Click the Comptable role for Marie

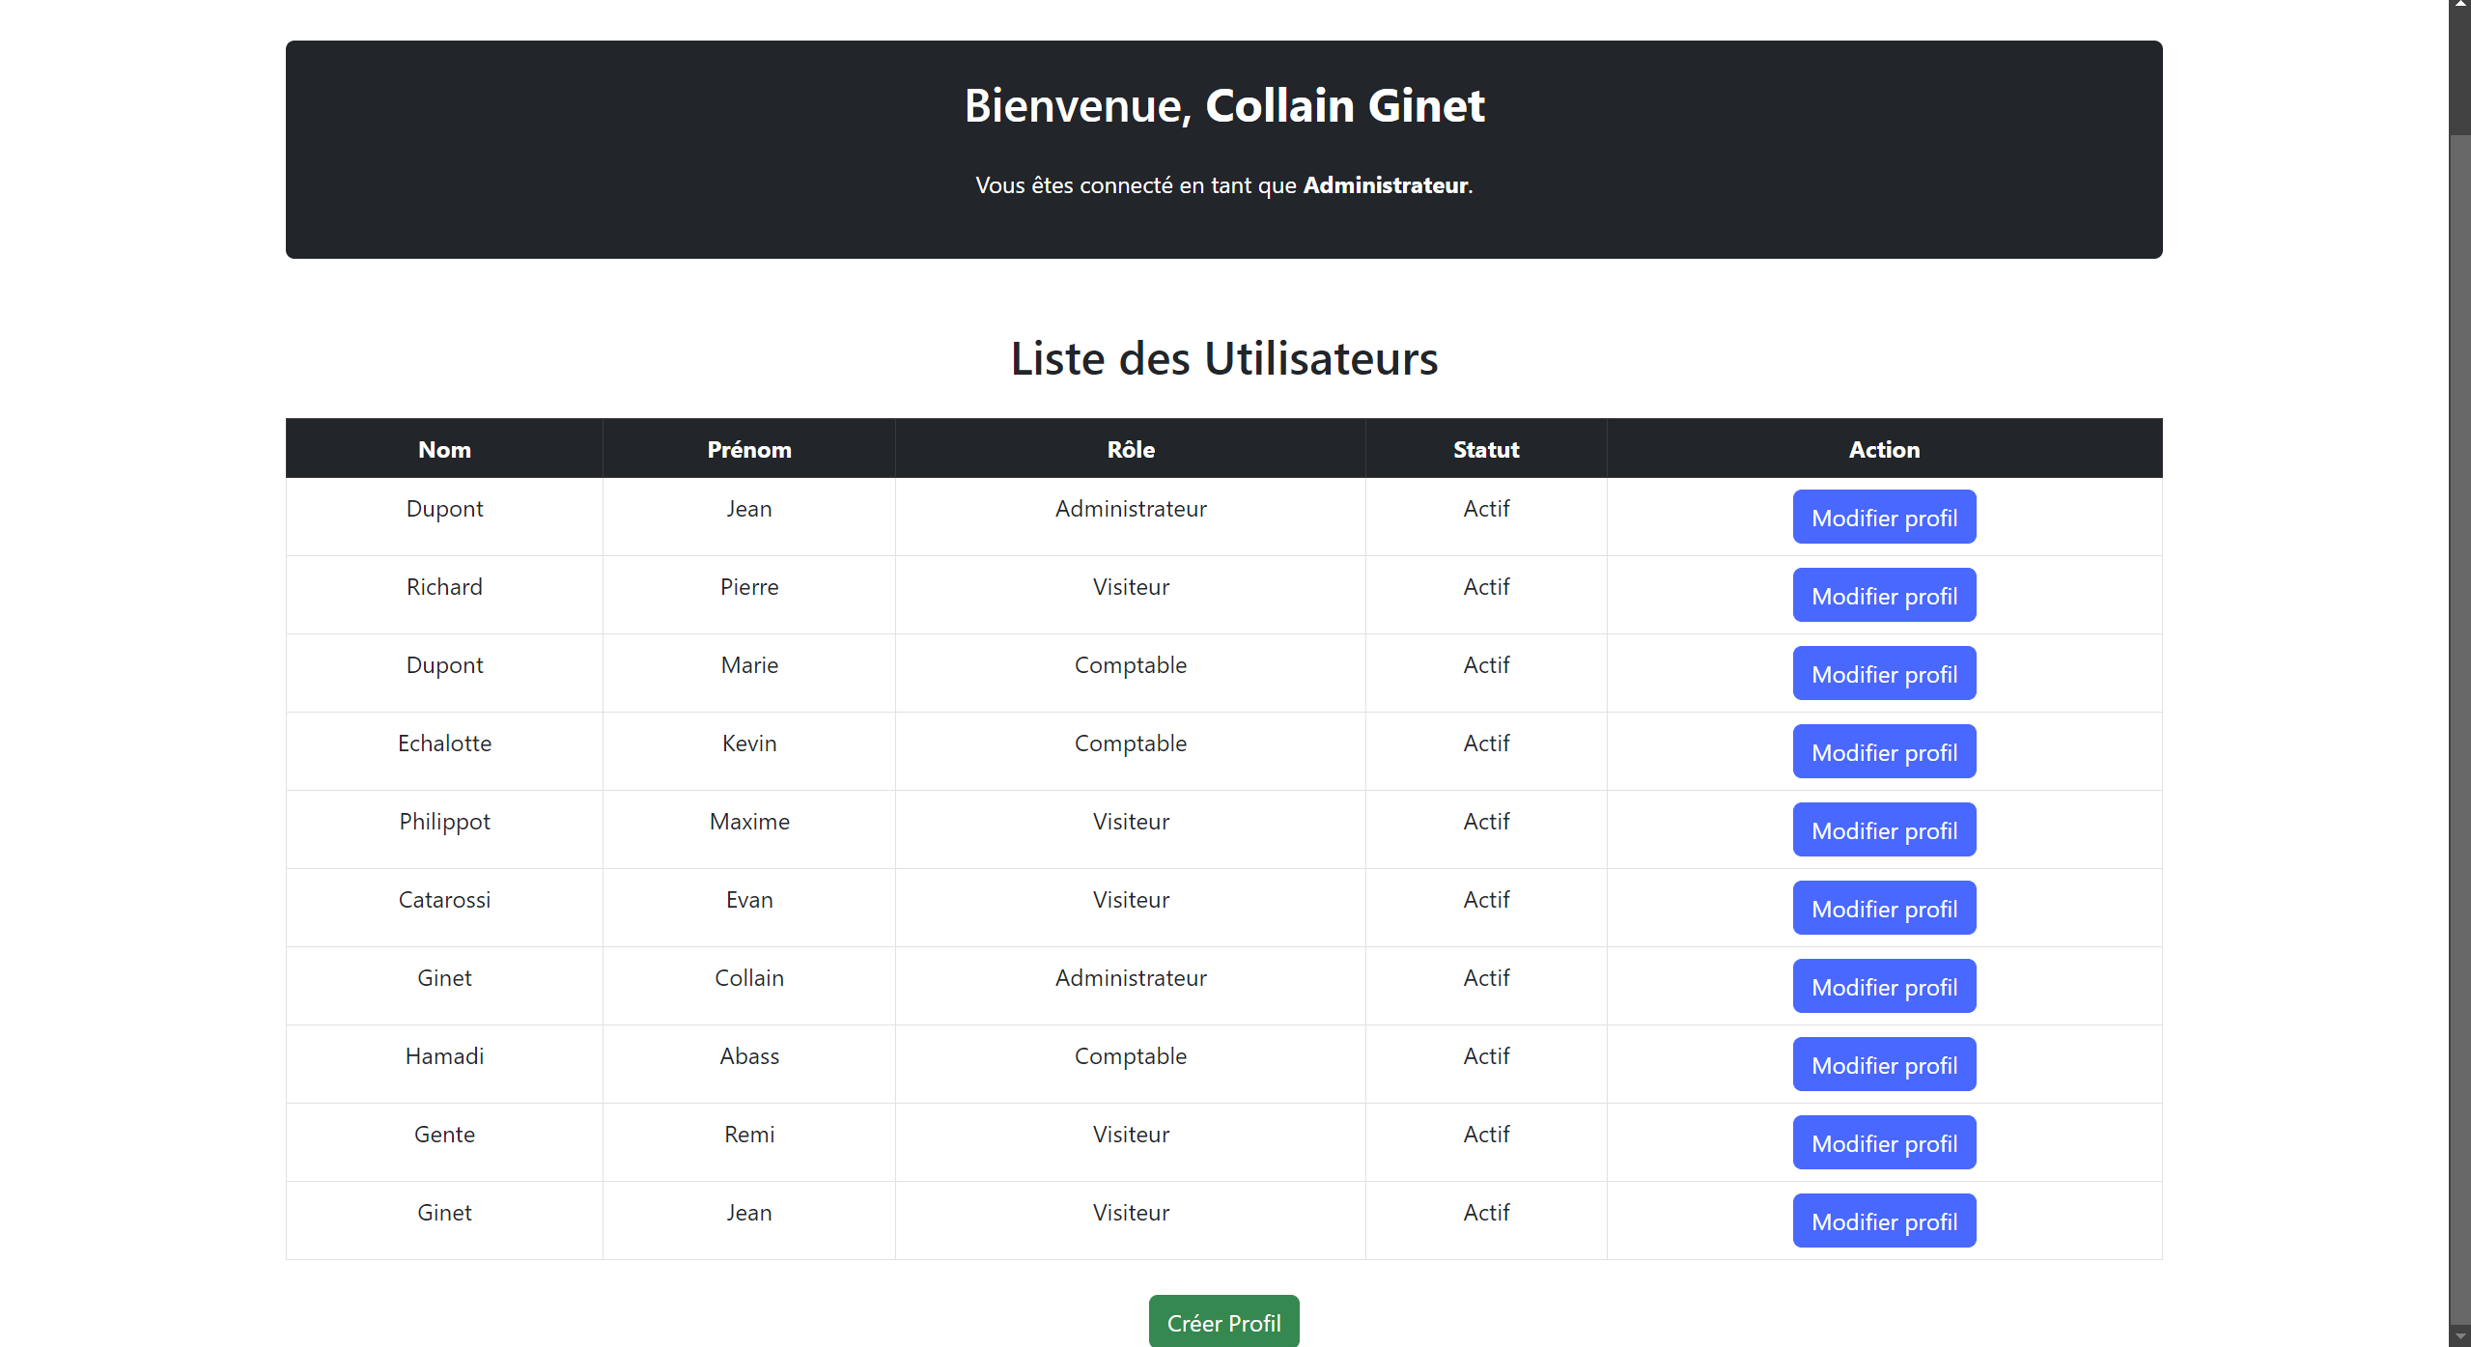click(1131, 665)
